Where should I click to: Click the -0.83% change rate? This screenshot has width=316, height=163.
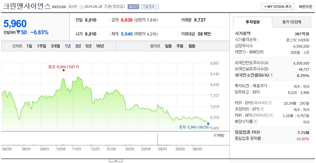pos(39,32)
